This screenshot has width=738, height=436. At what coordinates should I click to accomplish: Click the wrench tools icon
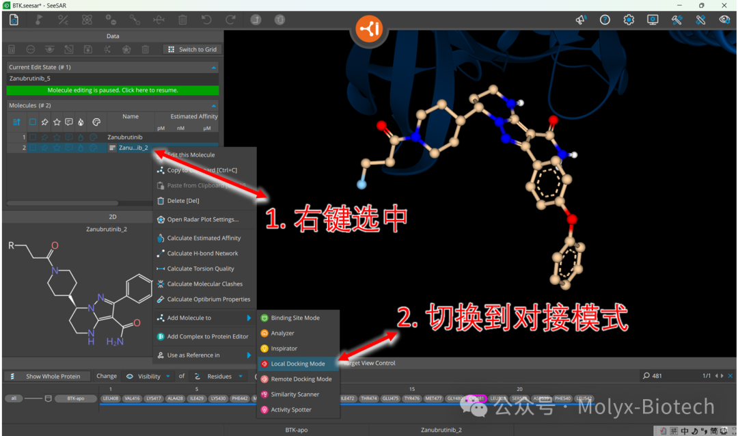tap(676, 20)
